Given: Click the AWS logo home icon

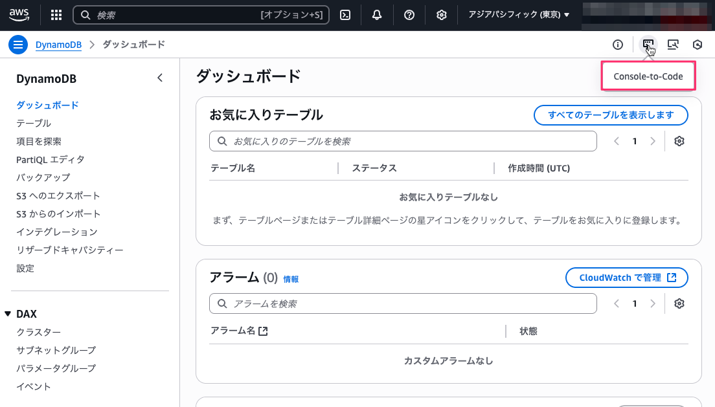Looking at the screenshot, I should click(19, 15).
